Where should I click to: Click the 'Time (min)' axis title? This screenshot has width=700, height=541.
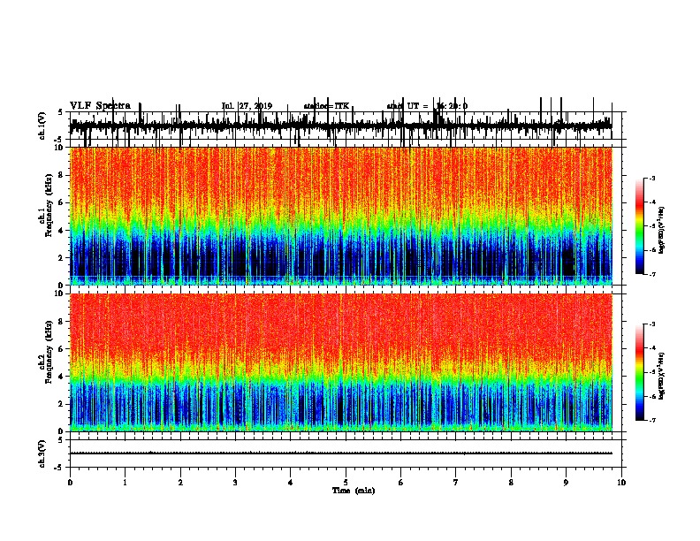click(x=354, y=491)
